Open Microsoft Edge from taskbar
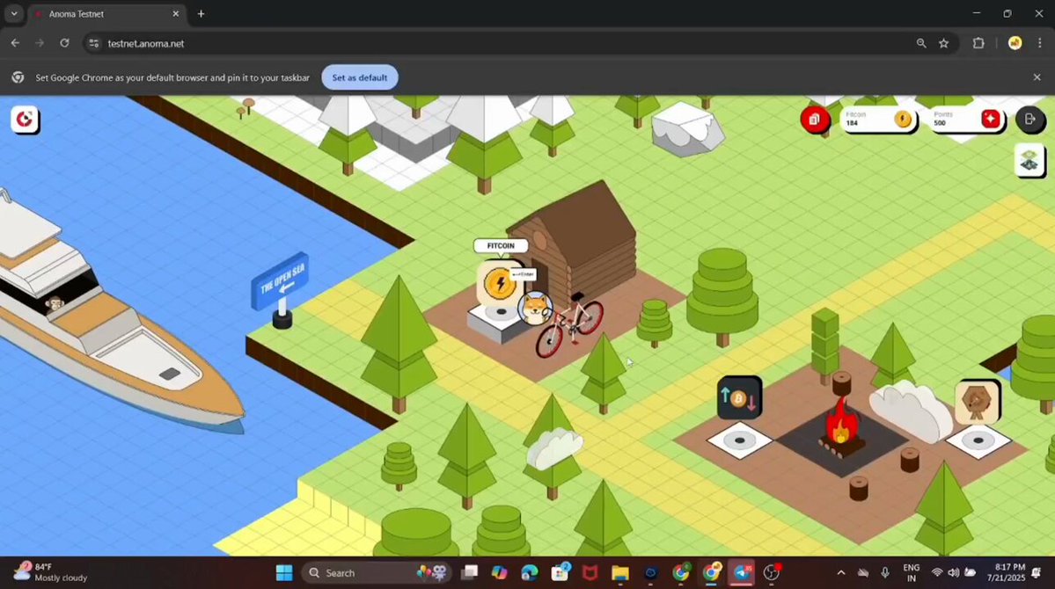1055x589 pixels. tap(530, 573)
